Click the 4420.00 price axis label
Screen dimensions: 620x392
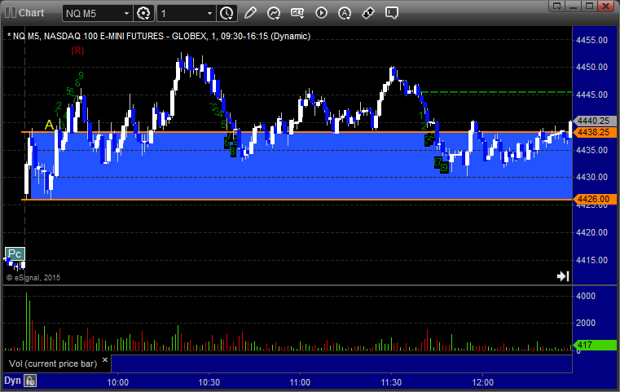pyautogui.click(x=592, y=232)
